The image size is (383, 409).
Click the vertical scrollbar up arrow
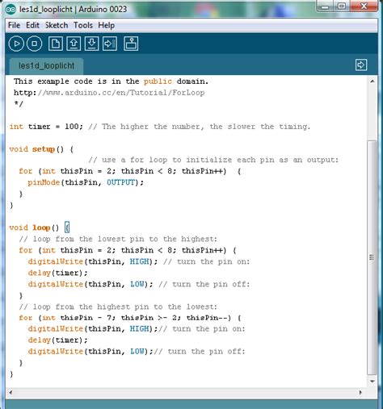click(x=372, y=81)
